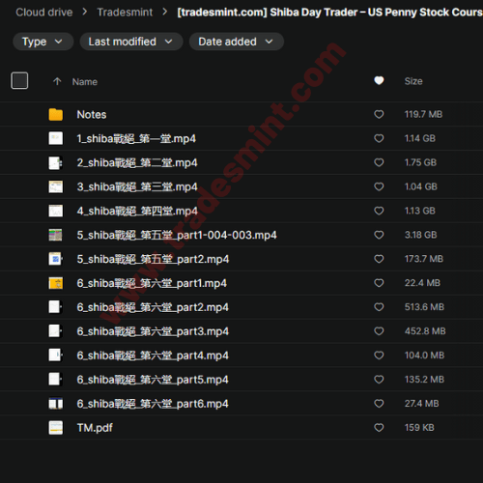Favourite 6_shiba 第六堂_part2.mp4 with heart
483x483 pixels.
click(x=379, y=307)
